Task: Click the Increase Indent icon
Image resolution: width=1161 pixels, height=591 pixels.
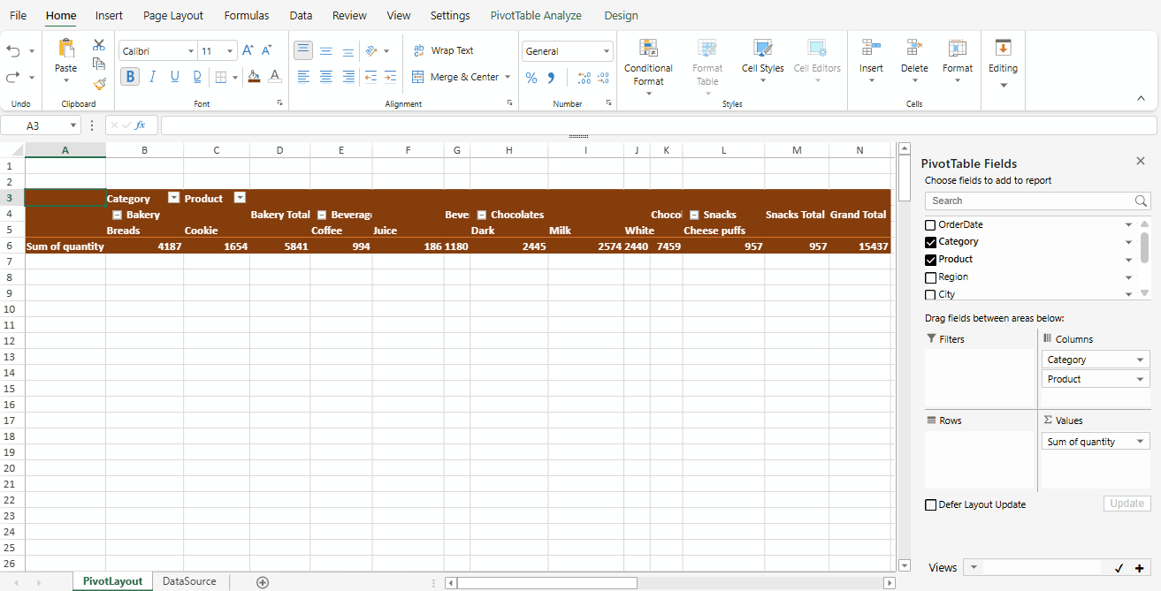Action: [391, 77]
